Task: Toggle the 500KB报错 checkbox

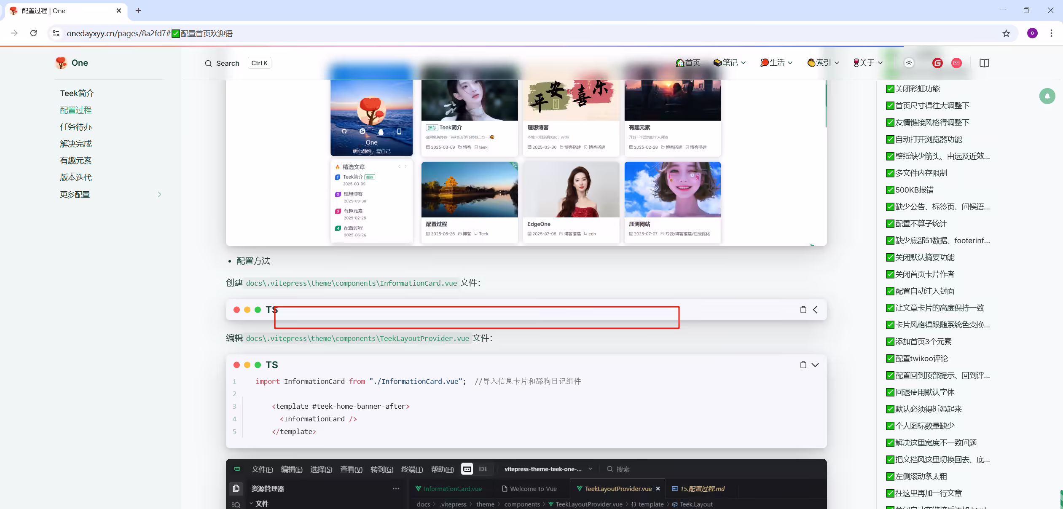Action: pos(890,190)
